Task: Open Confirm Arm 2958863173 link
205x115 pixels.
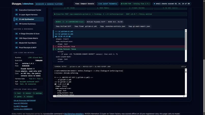Action: pos(23,109)
